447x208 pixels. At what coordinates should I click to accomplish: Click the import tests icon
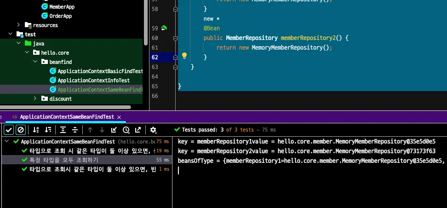click(x=114, y=130)
